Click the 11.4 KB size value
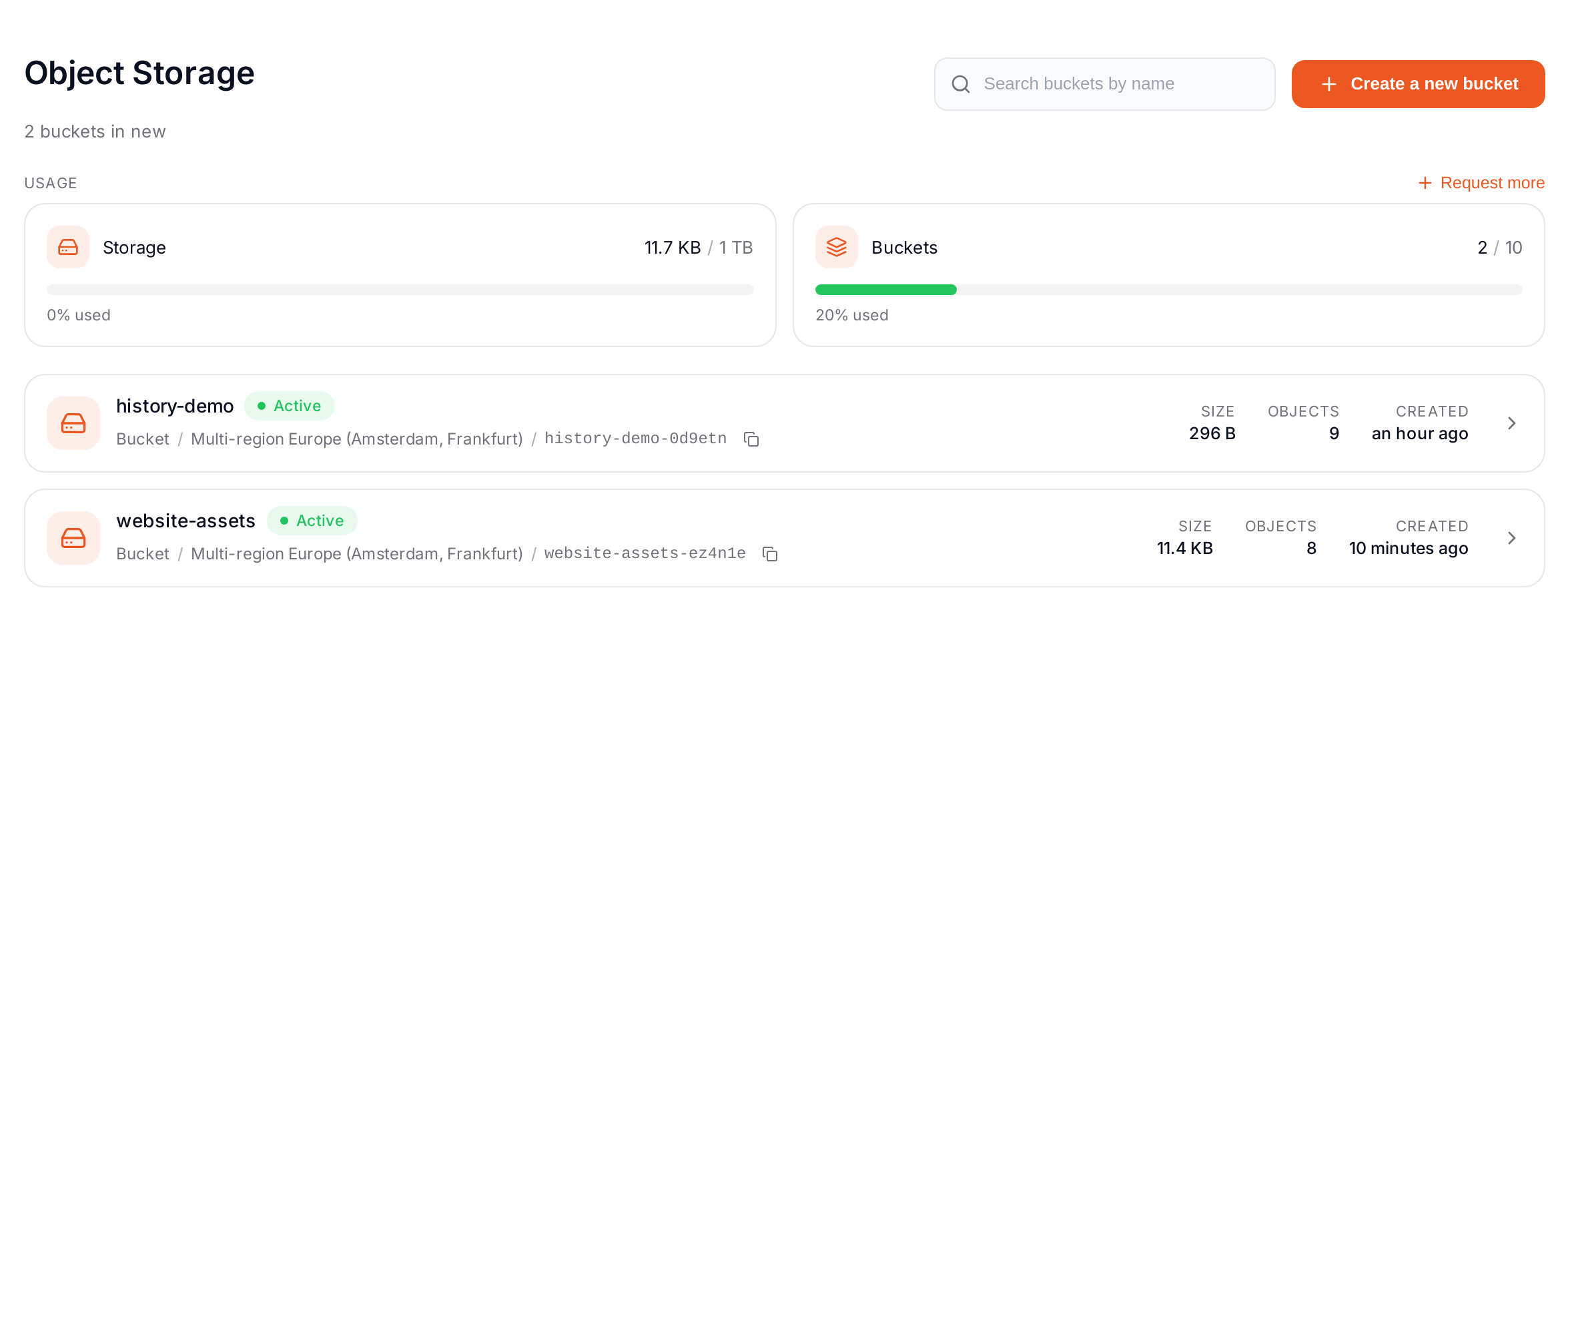This screenshot has width=1572, height=1335. point(1185,549)
